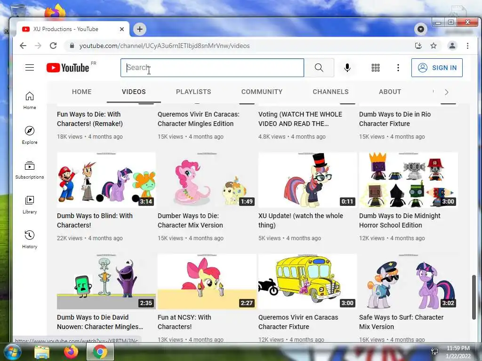
Task: Open Explore in the sidebar
Action: coord(30,135)
